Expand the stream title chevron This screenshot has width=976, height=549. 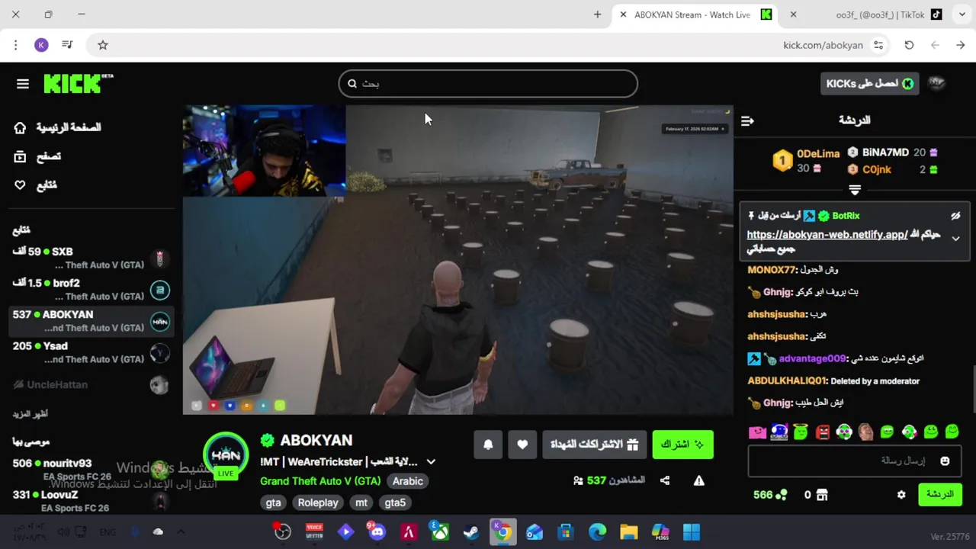click(431, 461)
